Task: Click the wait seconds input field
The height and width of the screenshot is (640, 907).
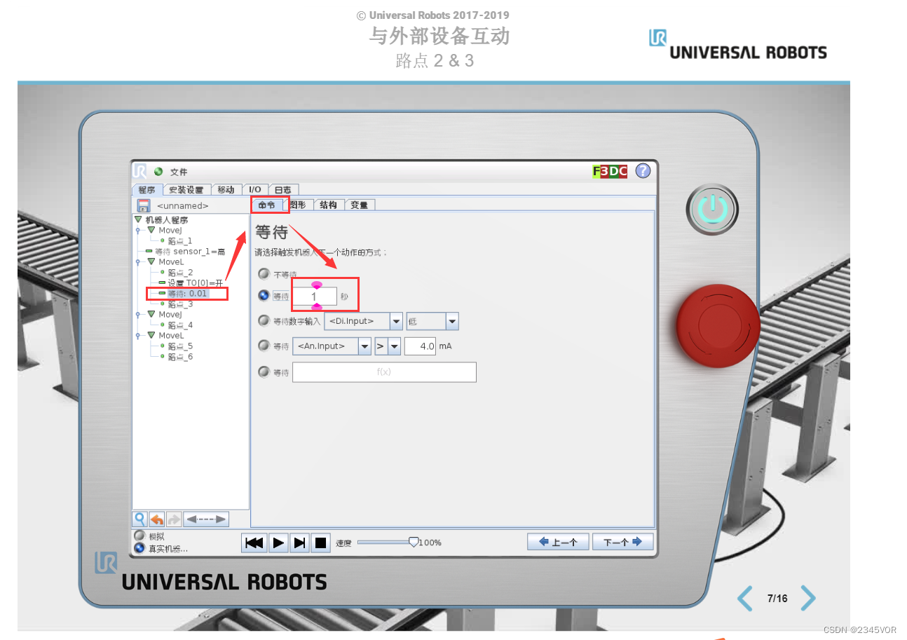Action: pos(314,297)
